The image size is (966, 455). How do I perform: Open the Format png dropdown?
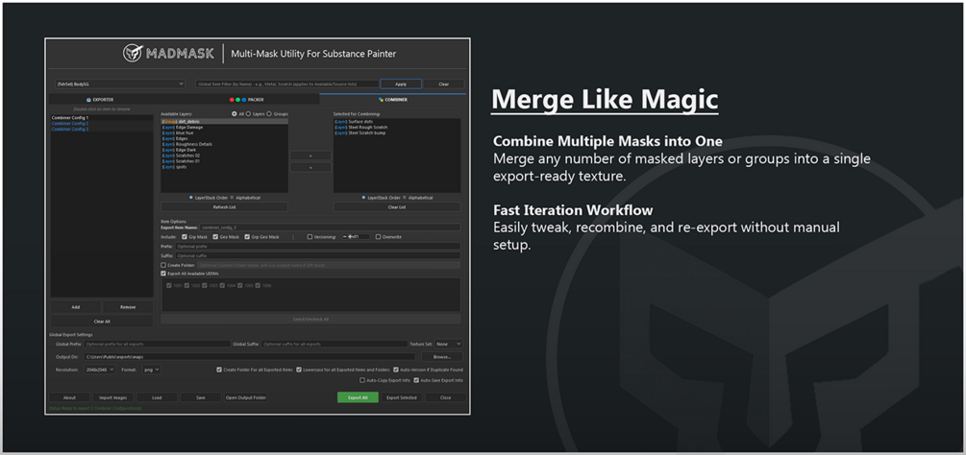(x=150, y=370)
